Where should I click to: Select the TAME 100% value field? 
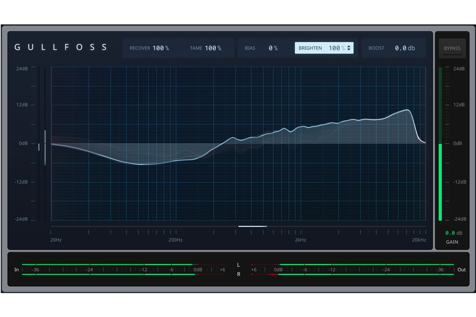[213, 48]
